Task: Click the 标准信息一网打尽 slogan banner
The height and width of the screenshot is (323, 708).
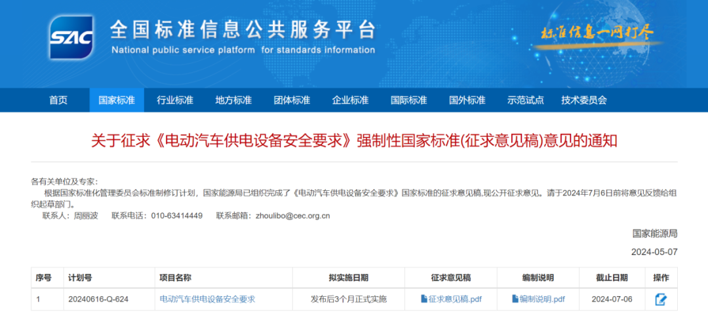Action: coord(597,33)
